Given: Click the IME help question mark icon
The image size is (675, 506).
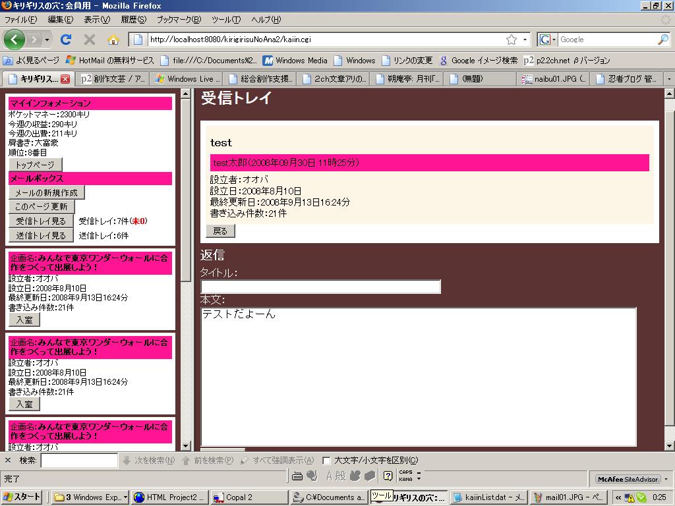Looking at the screenshot, I should click(388, 476).
